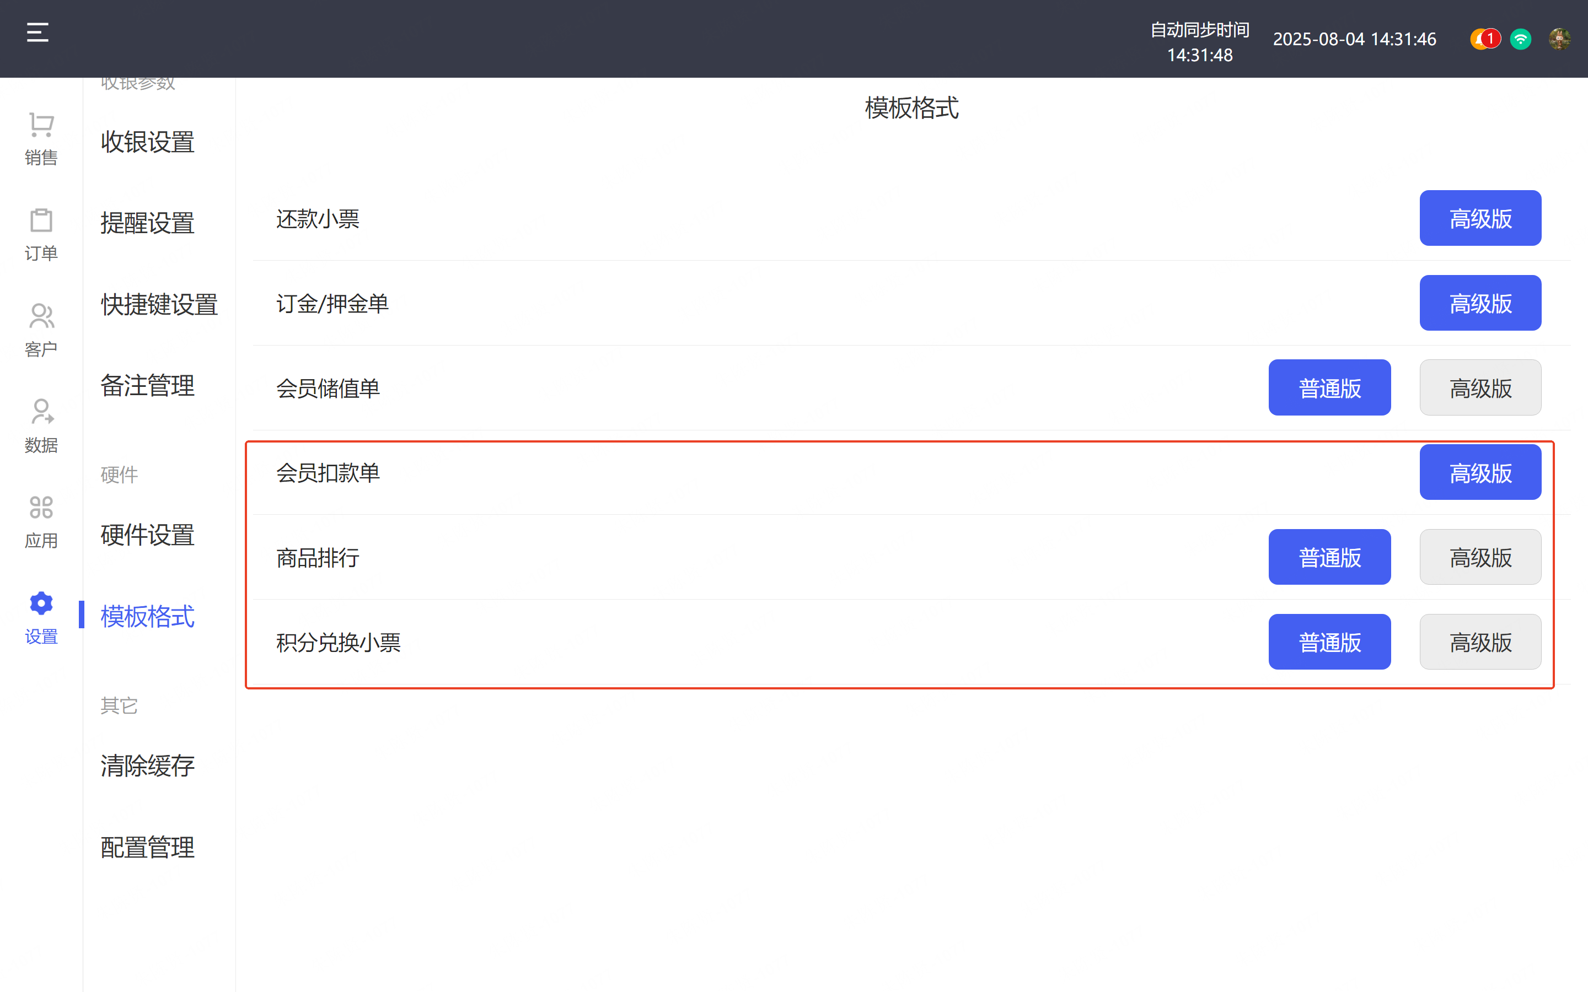Viewport: 1588px width, 992px height.
Task: Choose 高级版 for 还款小票
Action: [1480, 218]
